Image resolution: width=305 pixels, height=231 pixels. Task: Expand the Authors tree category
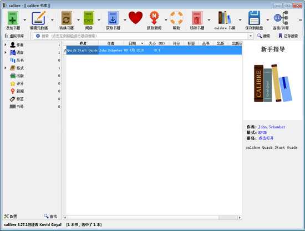[x=6, y=45]
